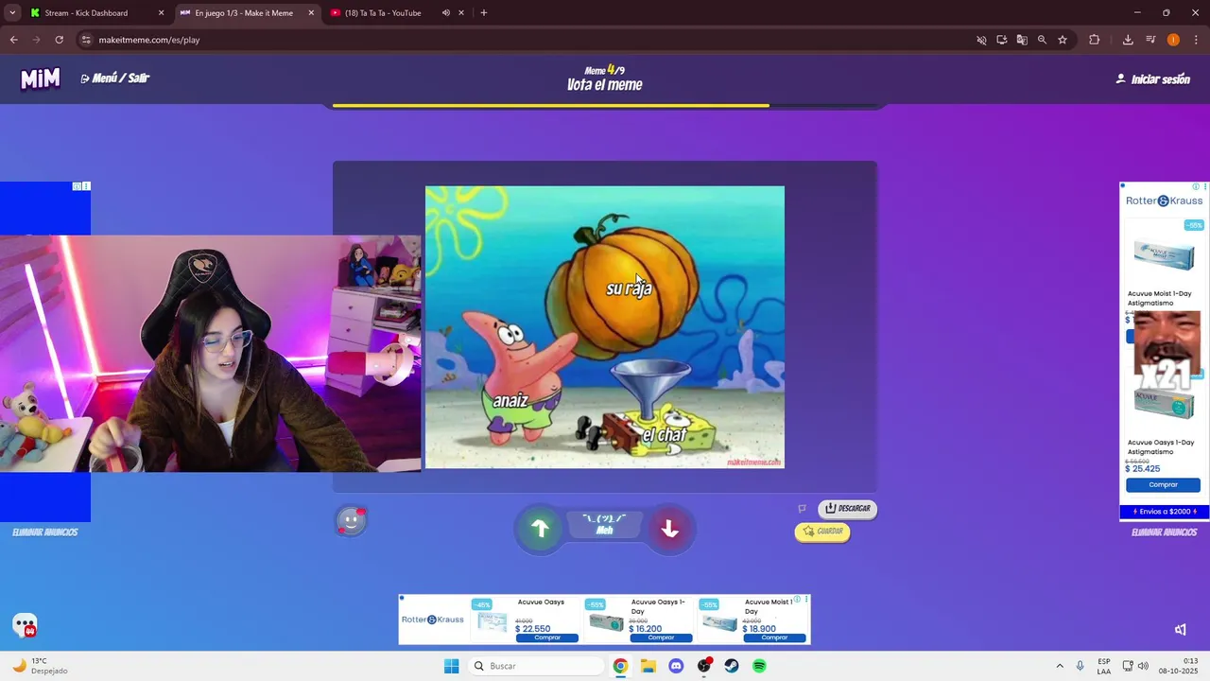Screen dimensions: 1210x681
Task: Open Chrome profile avatar
Action: point(1173,40)
